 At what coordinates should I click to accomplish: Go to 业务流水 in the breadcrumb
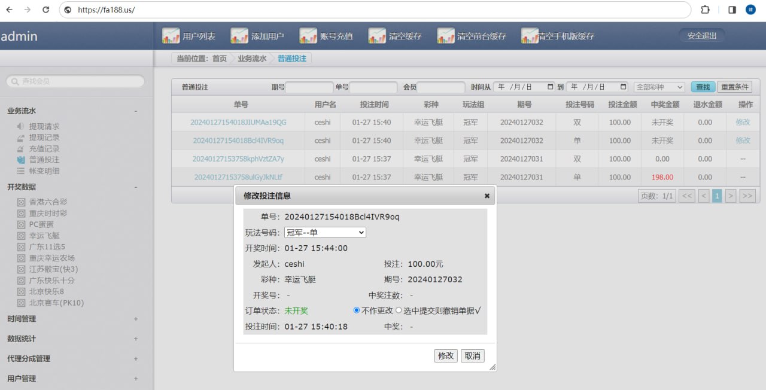pyautogui.click(x=252, y=59)
